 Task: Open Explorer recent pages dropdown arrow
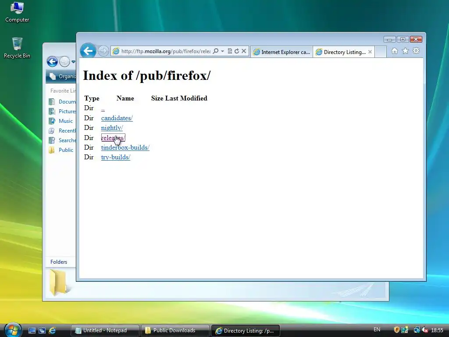tap(73, 61)
